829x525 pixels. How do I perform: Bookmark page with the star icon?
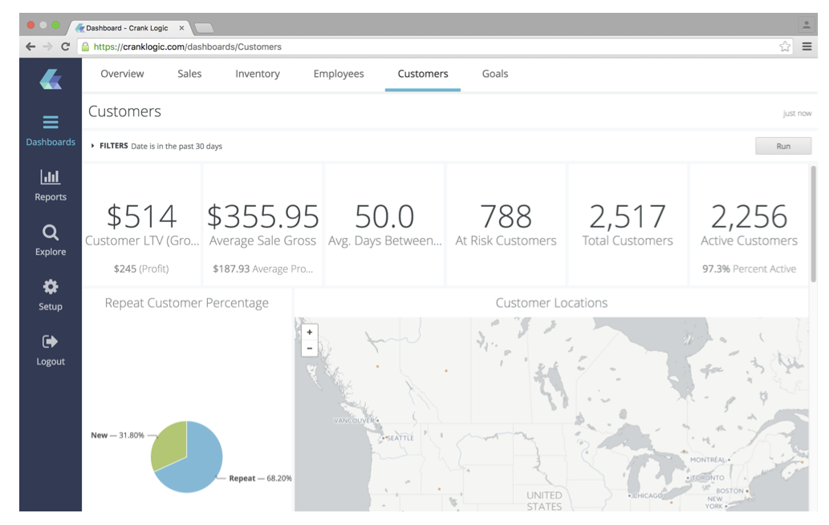[x=785, y=46]
